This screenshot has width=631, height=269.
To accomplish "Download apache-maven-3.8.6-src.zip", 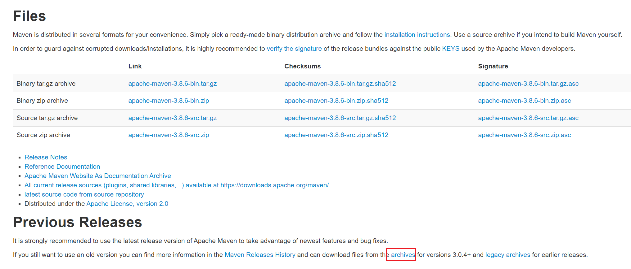I will click(169, 135).
